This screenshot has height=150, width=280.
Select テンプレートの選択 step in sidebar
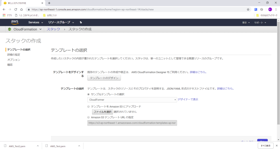(19, 49)
